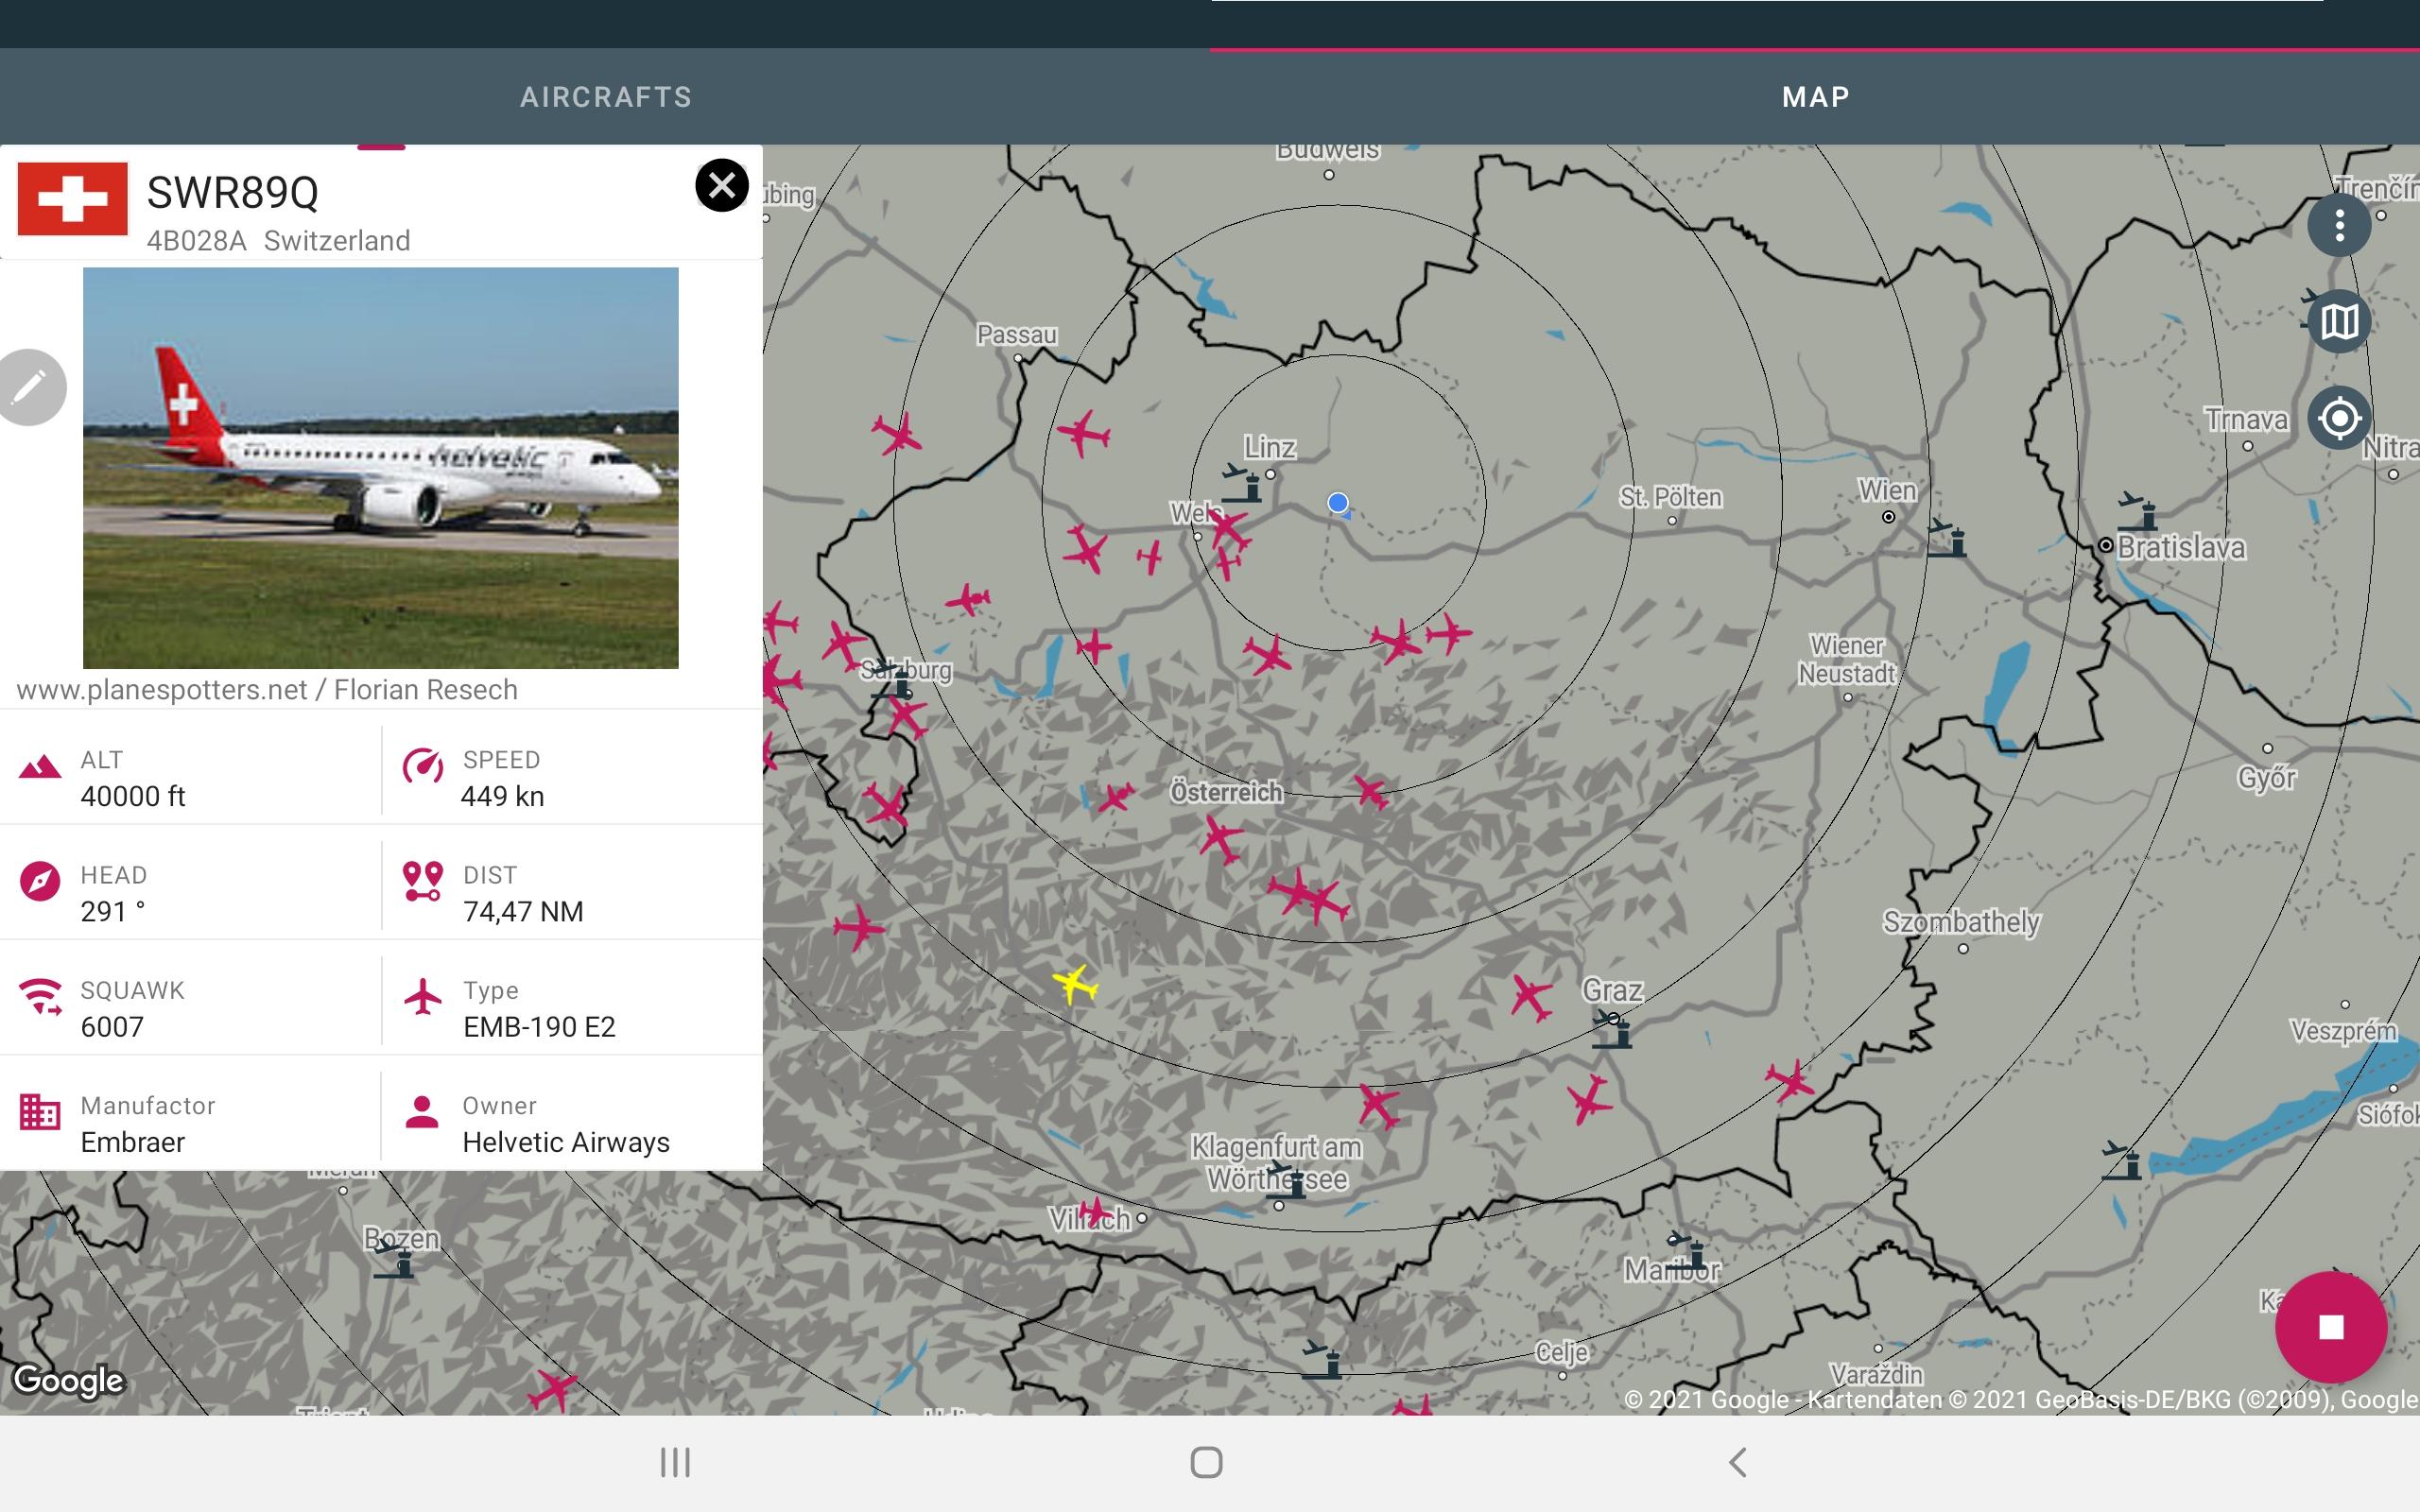Image resolution: width=2420 pixels, height=1512 pixels.
Task: Tap the blue receiver location dot
Action: point(1338,503)
